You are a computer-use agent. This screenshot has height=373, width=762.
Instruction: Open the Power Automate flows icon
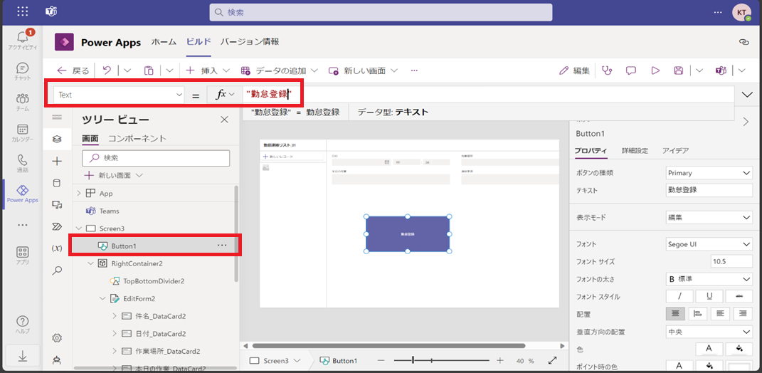click(58, 226)
